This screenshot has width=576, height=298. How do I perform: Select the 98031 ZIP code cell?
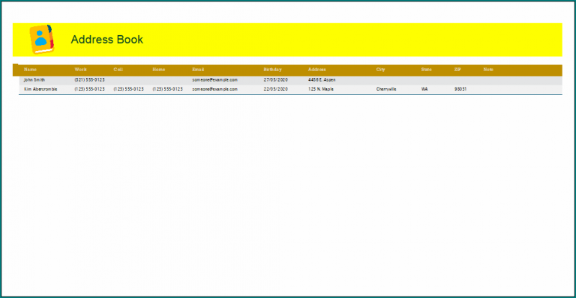tap(460, 89)
